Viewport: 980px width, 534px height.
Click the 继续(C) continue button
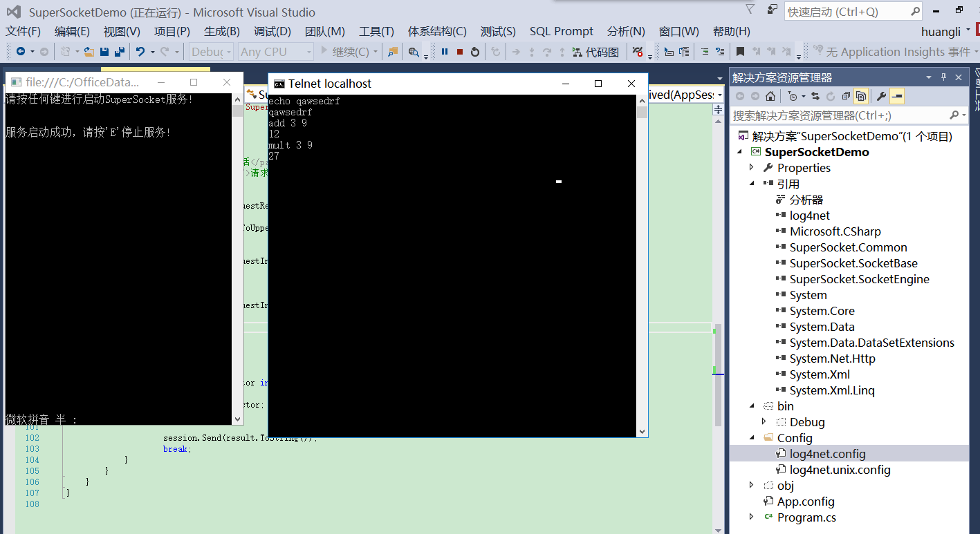[344, 52]
